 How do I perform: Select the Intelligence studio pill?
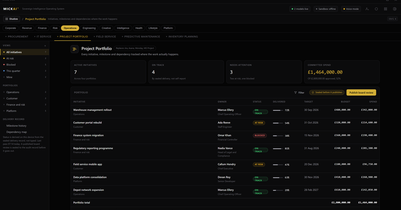[x=123, y=28]
